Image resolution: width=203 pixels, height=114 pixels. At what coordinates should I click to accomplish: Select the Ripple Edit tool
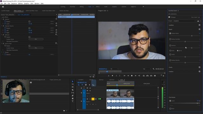73,87
